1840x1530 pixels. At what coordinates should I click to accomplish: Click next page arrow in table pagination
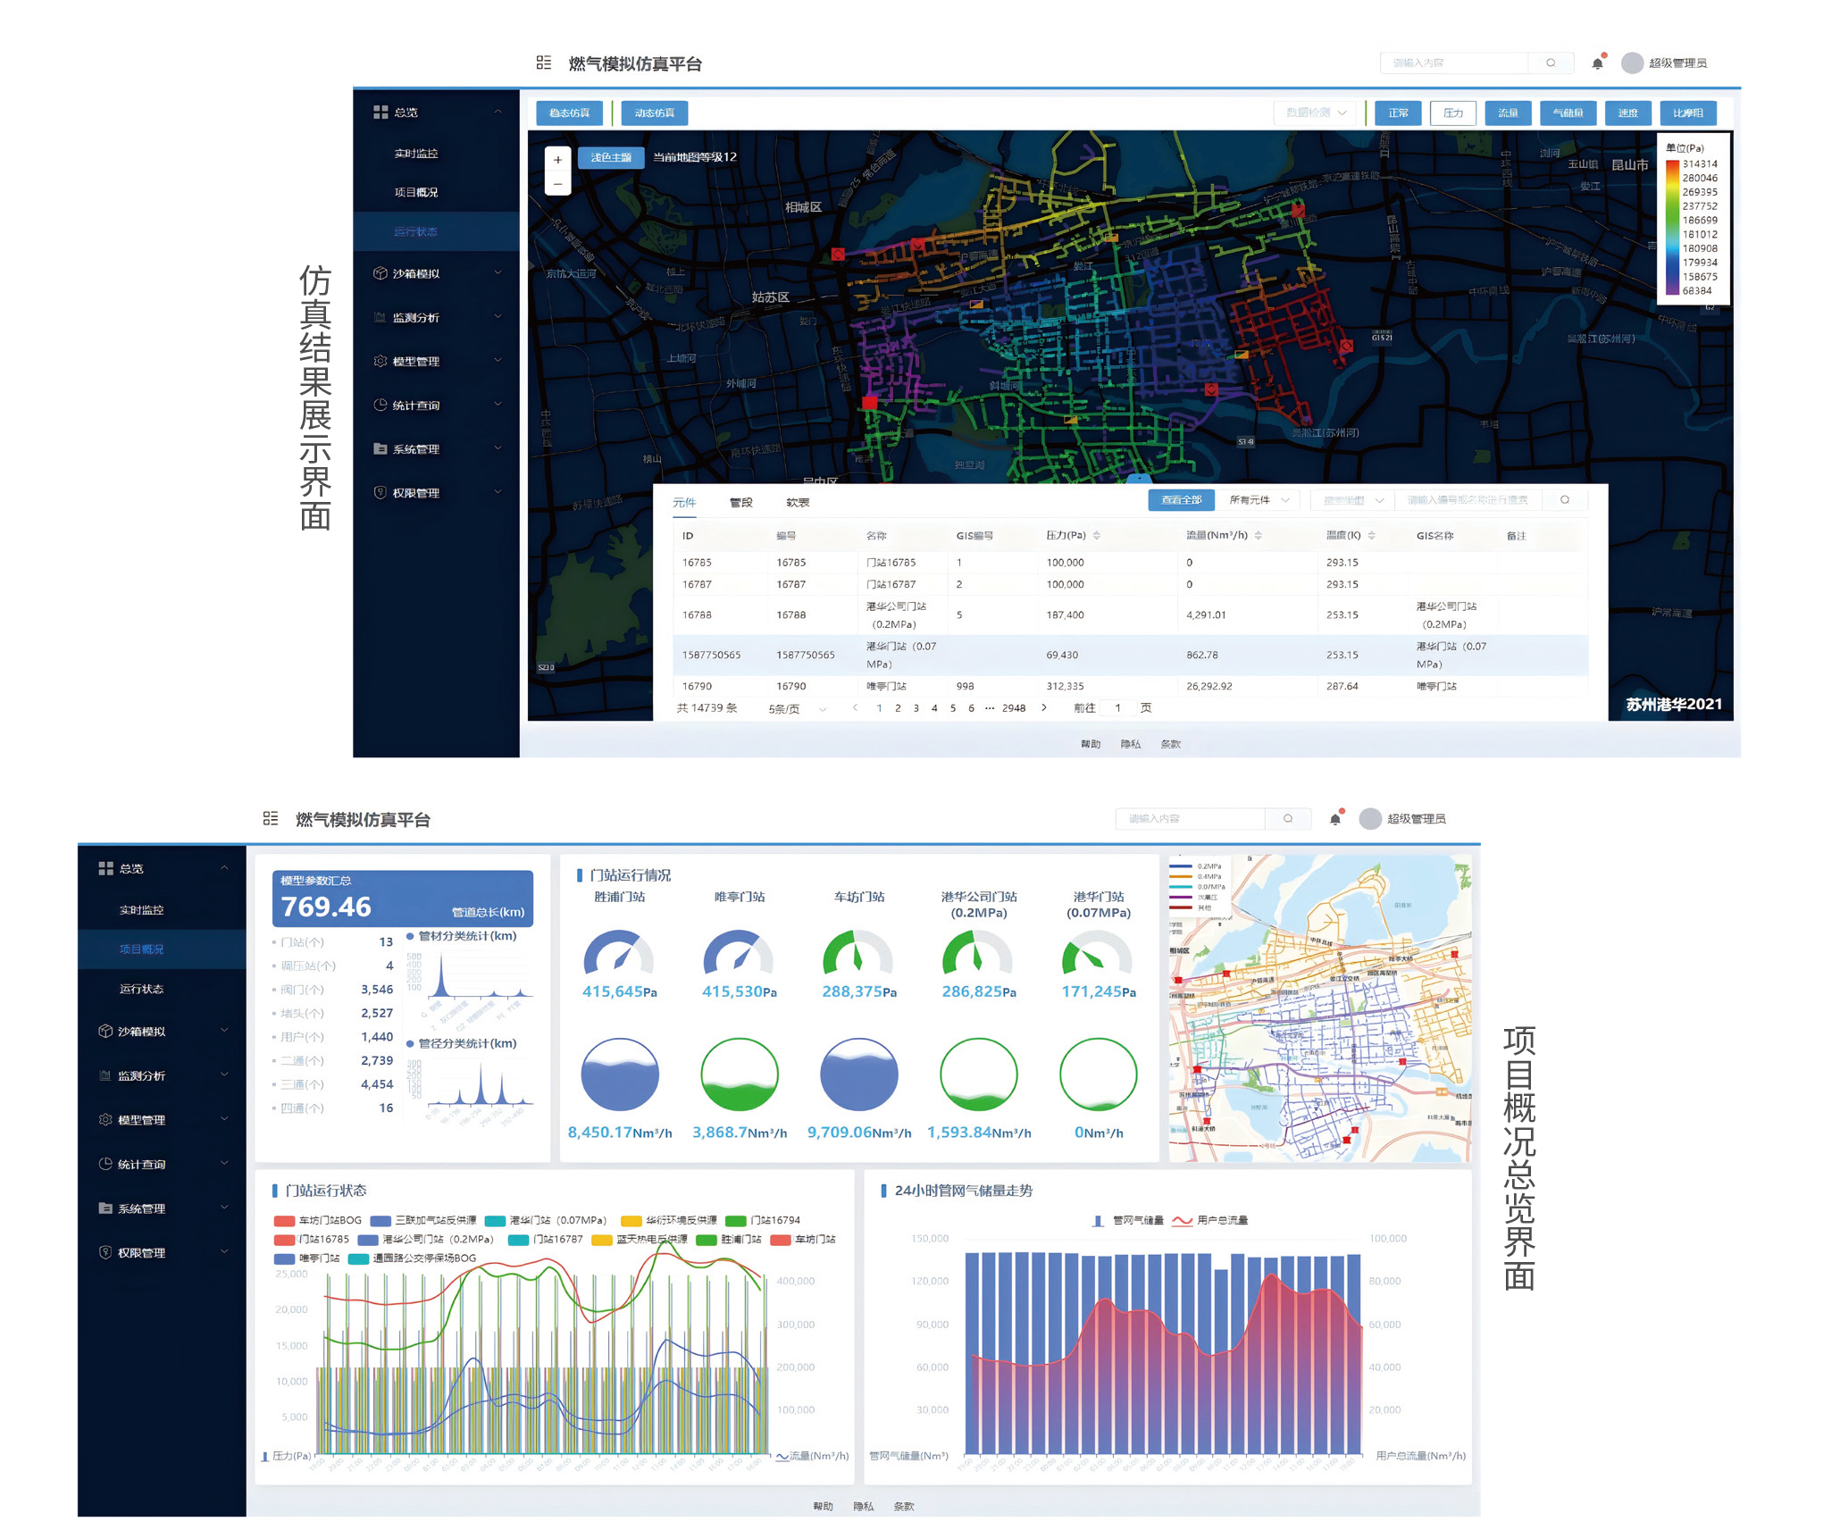[1043, 707]
